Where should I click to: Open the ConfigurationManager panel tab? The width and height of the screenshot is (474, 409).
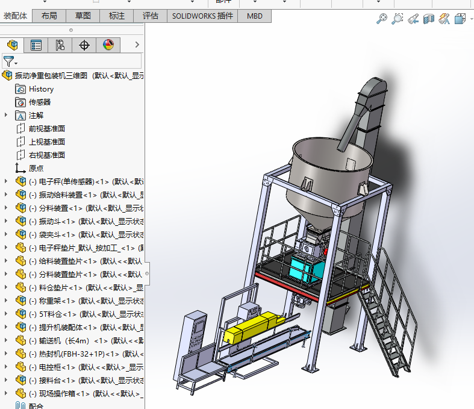(x=60, y=45)
